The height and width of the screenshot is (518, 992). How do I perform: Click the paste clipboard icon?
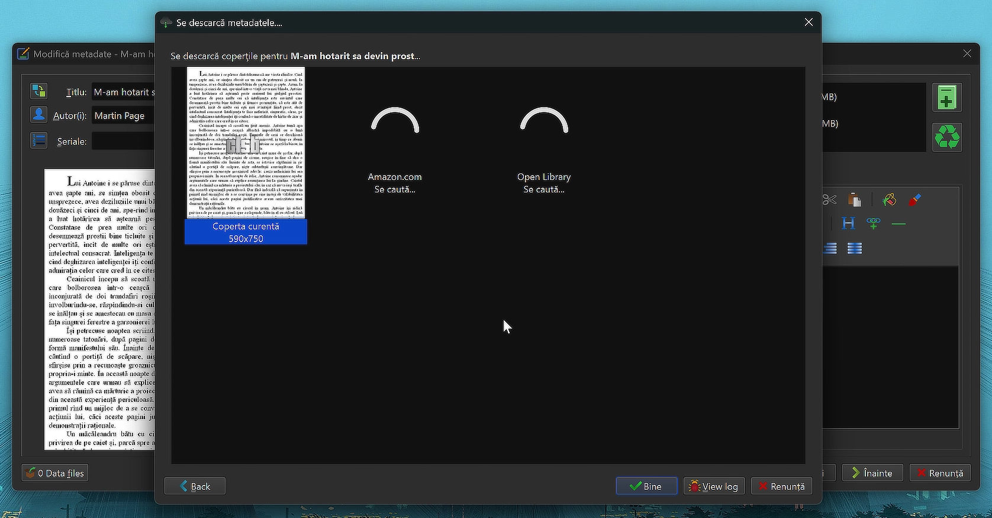[x=854, y=200]
